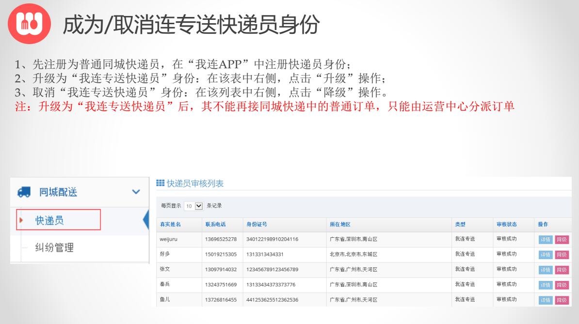Select the name cell 鱼儿

tap(165, 299)
